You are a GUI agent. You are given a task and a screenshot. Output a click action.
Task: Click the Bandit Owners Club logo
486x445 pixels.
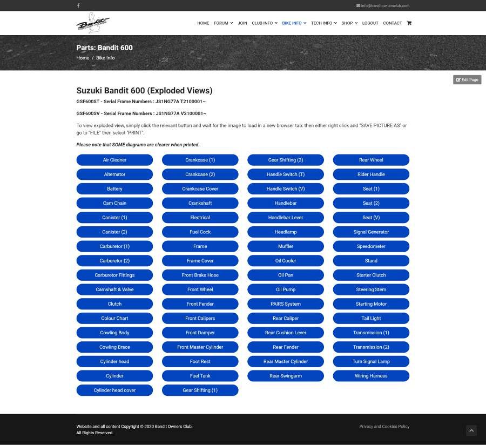[93, 23]
